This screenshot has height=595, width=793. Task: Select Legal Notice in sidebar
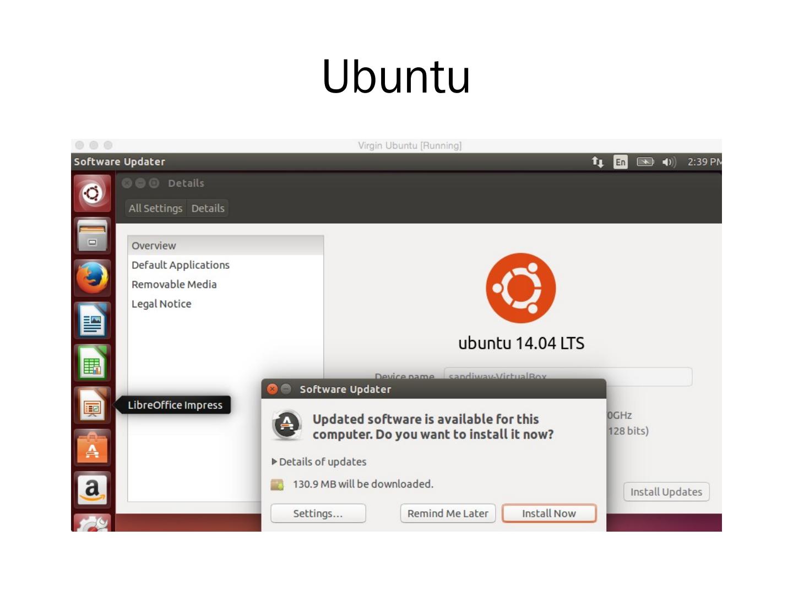pos(226,304)
